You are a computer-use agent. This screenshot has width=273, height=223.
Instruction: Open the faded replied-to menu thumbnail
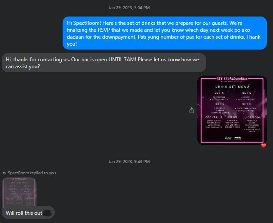[x=19, y=192]
